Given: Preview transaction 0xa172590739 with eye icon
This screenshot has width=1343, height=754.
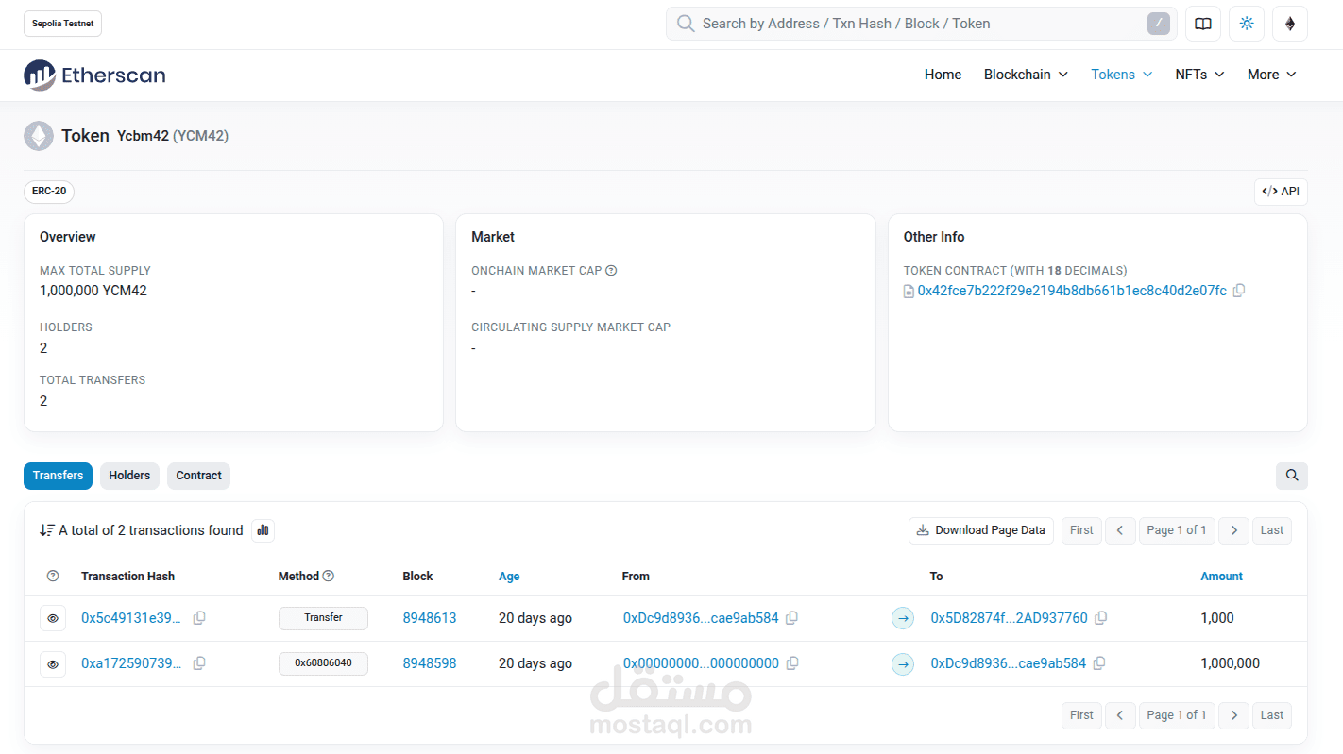Looking at the screenshot, I should click(x=53, y=664).
